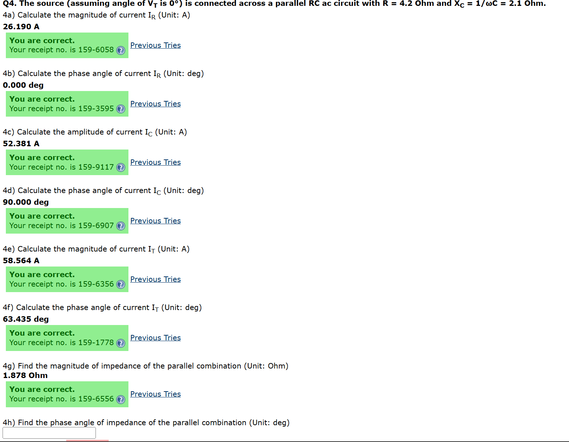The width and height of the screenshot is (569, 442).
Task: Click the answer value 0.000 deg
Action: (23, 85)
